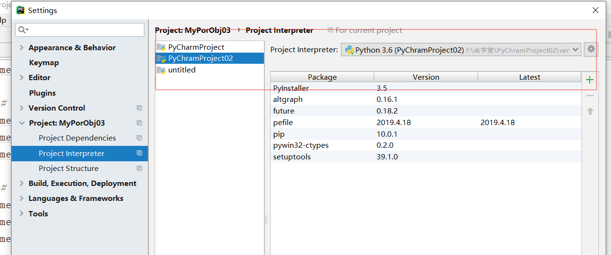Open Project Structure page
Viewport: 611px width, 255px height.
(69, 169)
